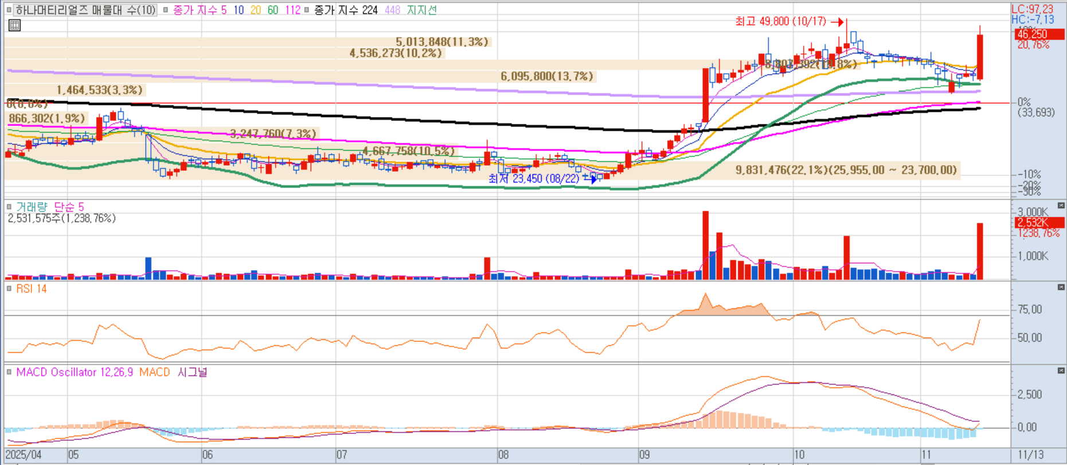Click the magenta 112 moving average label
Image resolution: width=1067 pixels, height=465 pixels.
pyautogui.click(x=293, y=10)
